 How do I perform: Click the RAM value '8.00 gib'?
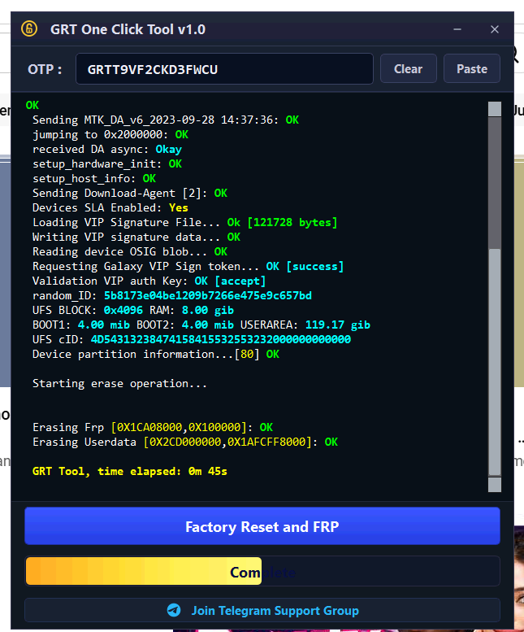tap(208, 310)
